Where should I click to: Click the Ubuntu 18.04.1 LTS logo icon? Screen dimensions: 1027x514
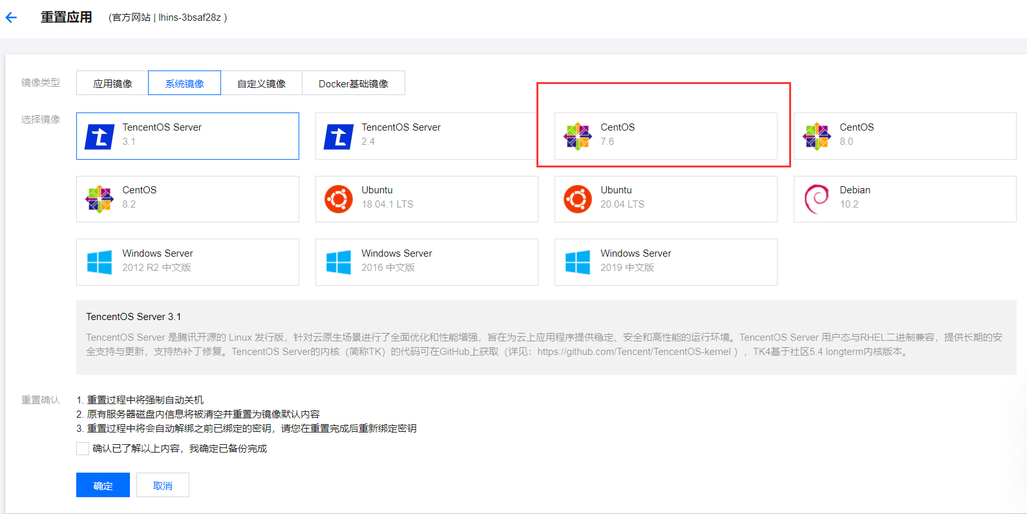339,199
